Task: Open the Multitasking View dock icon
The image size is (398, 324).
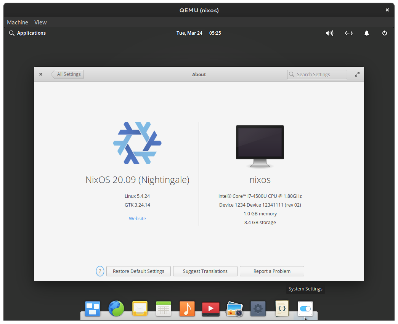Action: (x=93, y=308)
